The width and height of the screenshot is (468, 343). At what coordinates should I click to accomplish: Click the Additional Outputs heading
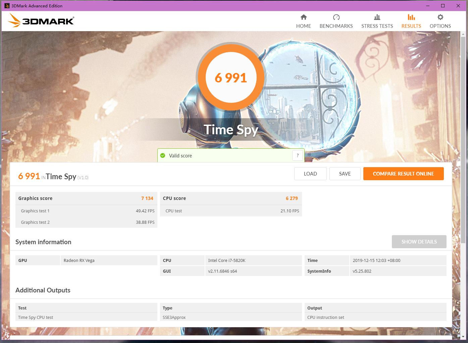(x=43, y=290)
